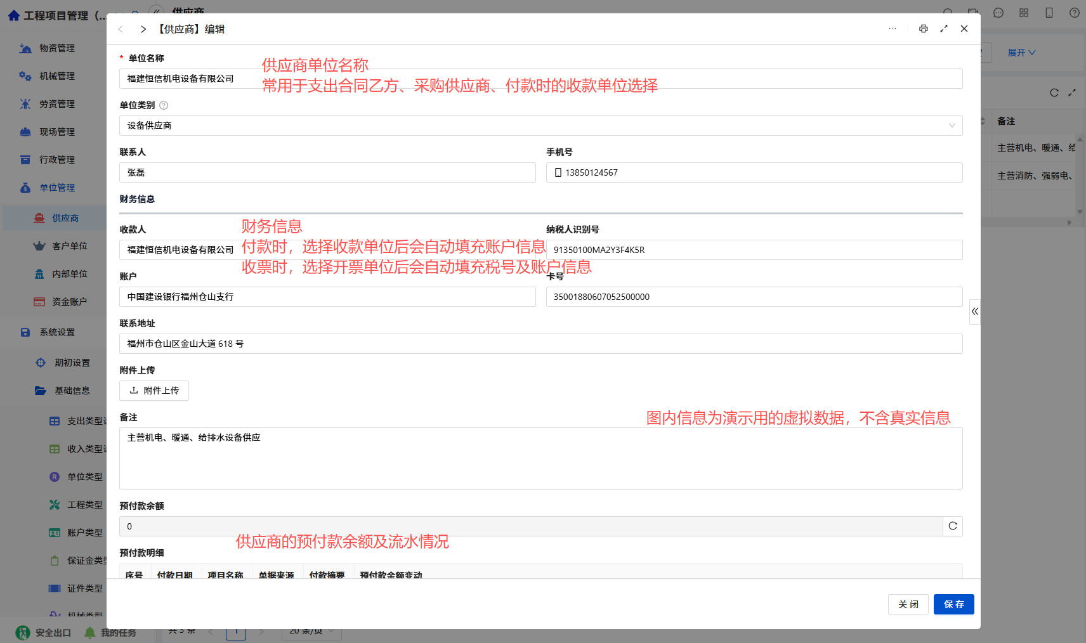Close the supplier edit dialog

pyautogui.click(x=964, y=29)
